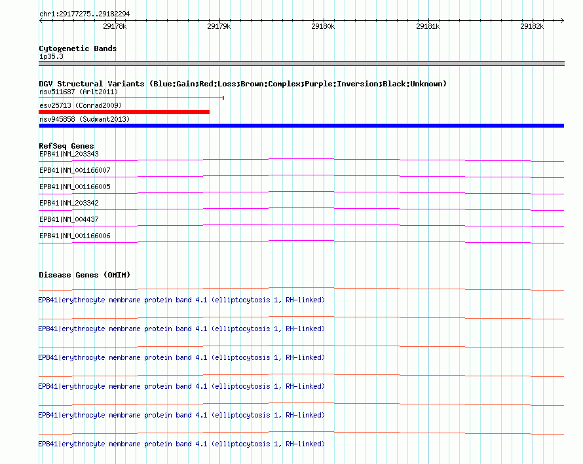Click the RefSeq Genes track title
Screen dimensions: 583x464
tap(66, 146)
